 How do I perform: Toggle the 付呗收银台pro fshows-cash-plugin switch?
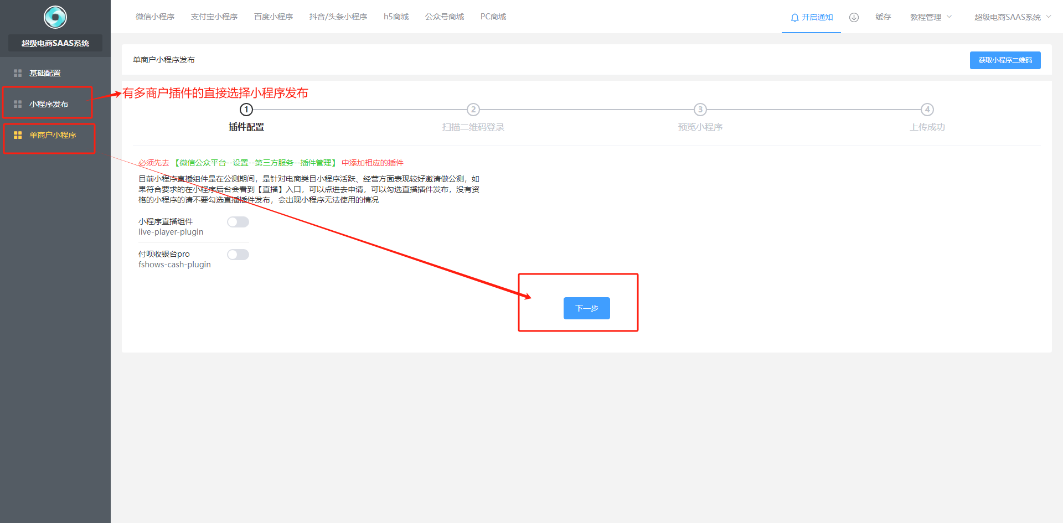238,255
